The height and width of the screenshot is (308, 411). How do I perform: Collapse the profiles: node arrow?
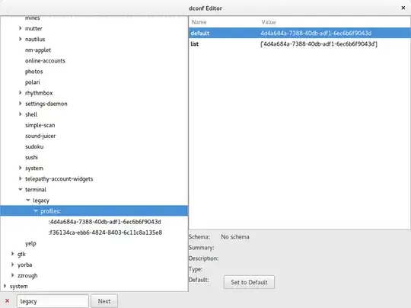click(36, 211)
